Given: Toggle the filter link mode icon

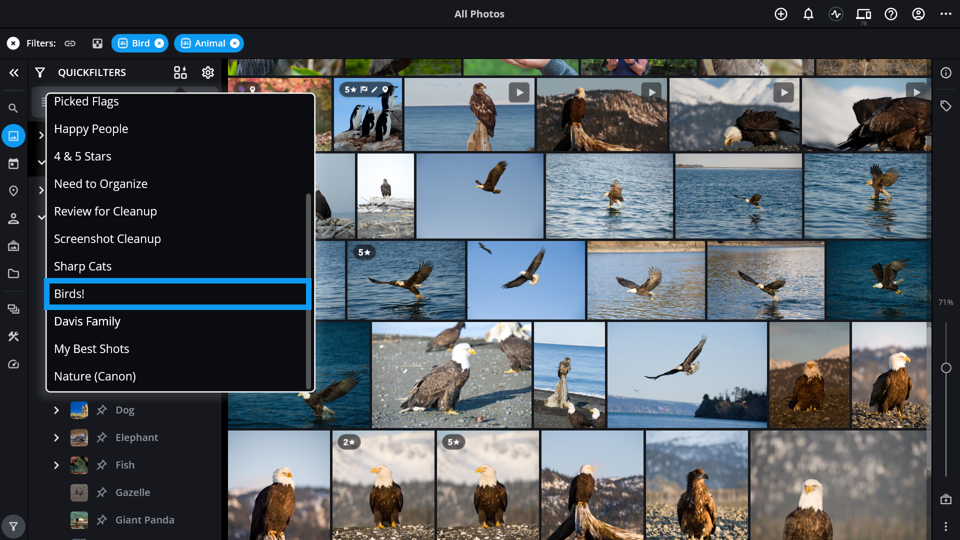Looking at the screenshot, I should [70, 43].
